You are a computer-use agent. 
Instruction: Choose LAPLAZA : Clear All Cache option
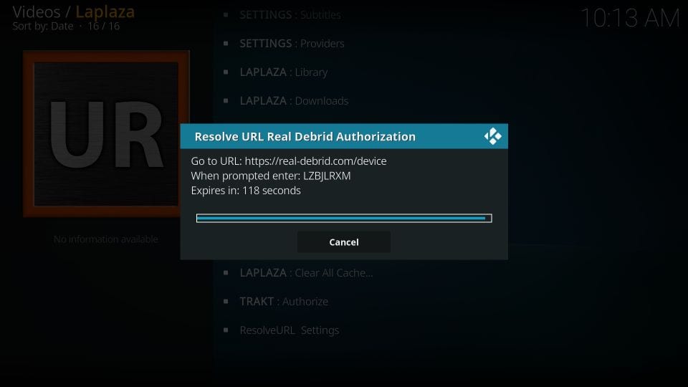coord(306,272)
